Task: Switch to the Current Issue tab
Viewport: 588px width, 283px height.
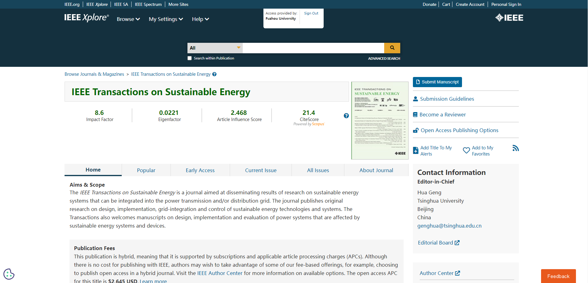Action: [261, 170]
